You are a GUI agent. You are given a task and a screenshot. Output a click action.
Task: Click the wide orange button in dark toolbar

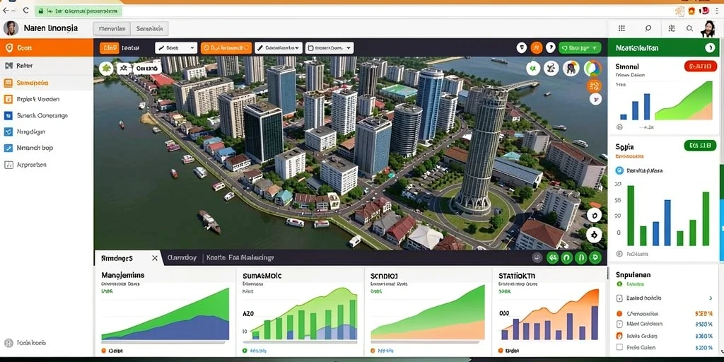(226, 47)
